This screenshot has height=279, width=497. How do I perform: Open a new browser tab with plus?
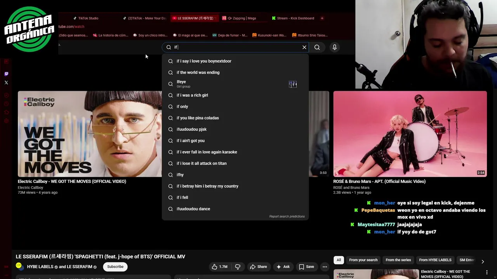tap(322, 18)
